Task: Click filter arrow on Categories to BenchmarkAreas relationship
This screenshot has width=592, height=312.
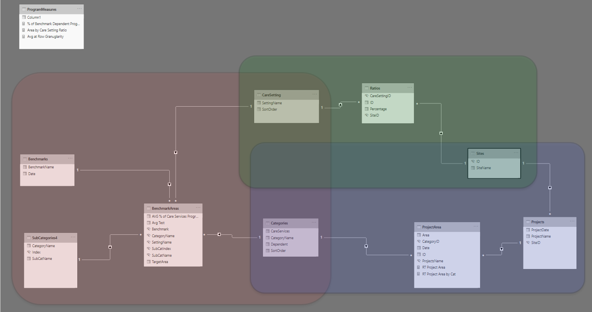Action: [219, 234]
